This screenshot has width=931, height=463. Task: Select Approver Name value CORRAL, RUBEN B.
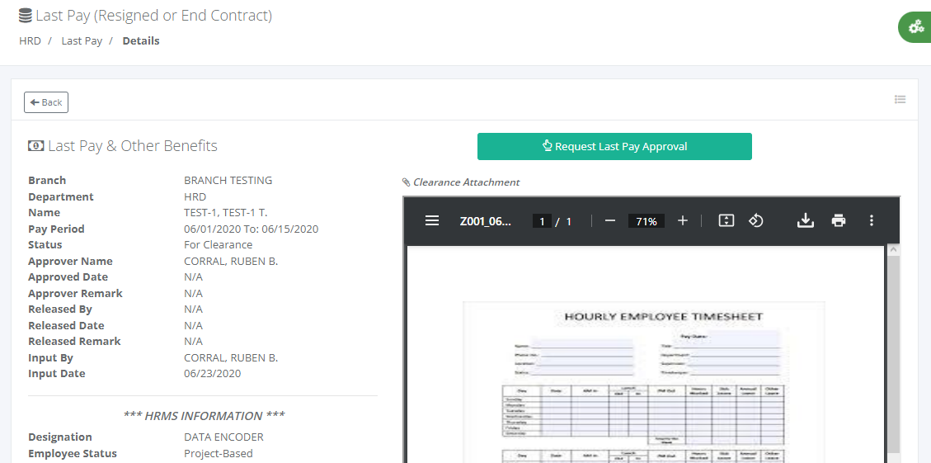tap(231, 261)
